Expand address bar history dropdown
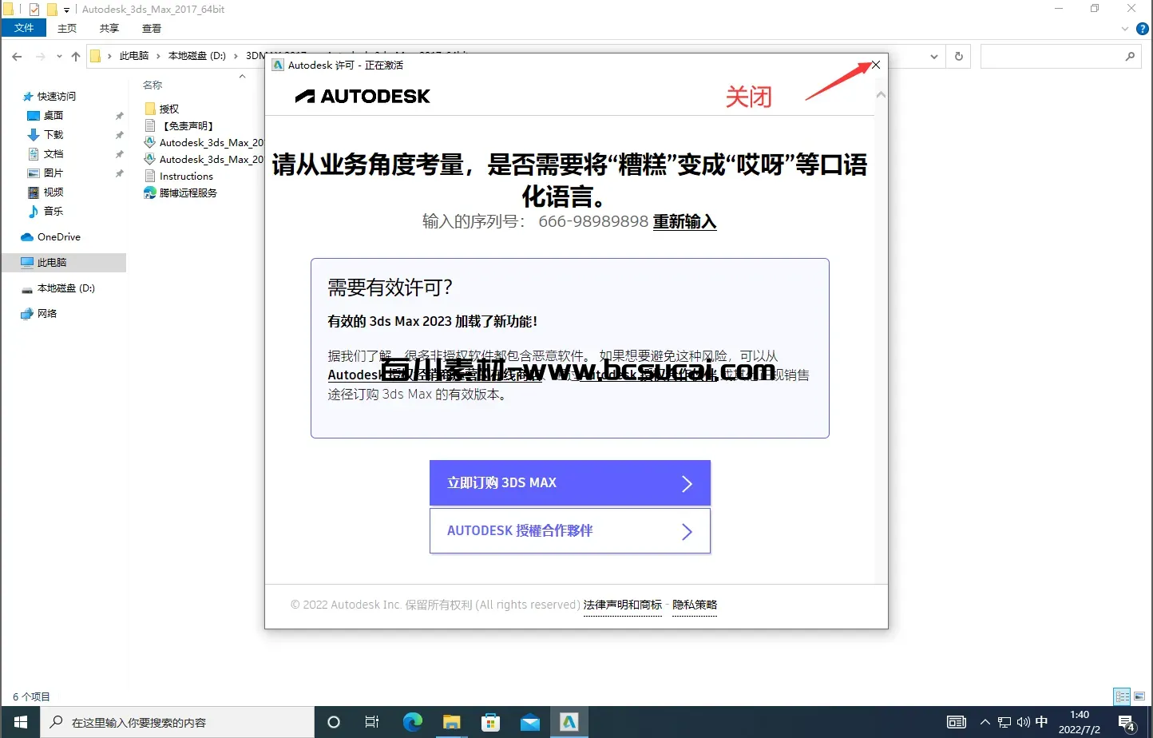1153x738 pixels. pos(934,56)
